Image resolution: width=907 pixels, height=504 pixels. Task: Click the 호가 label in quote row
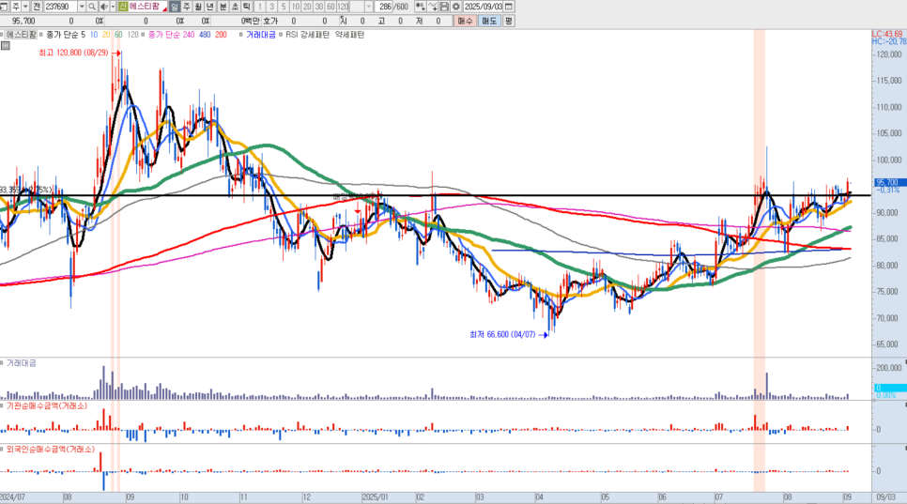click(270, 21)
